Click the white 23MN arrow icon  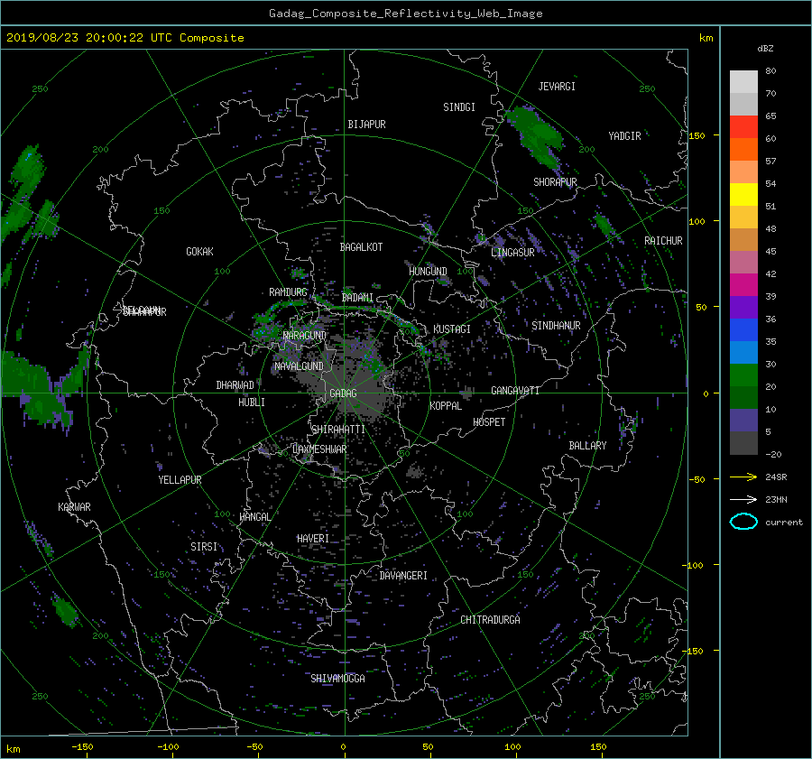click(743, 499)
